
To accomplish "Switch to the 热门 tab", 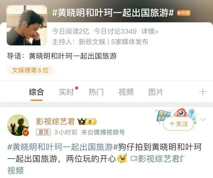I will (96, 92).
